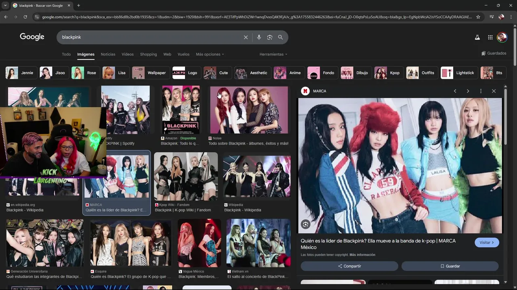Search inside image with Lens icon
The height and width of the screenshot is (290, 517).
[x=305, y=224]
